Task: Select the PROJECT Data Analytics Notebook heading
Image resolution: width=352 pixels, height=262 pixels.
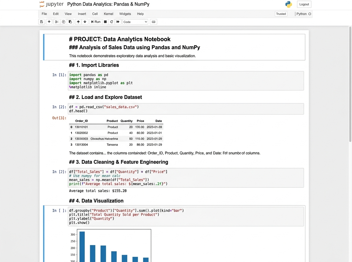Action: pyautogui.click(x=120, y=39)
